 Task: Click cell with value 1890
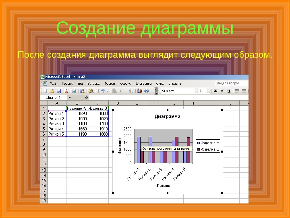[x=77, y=113]
